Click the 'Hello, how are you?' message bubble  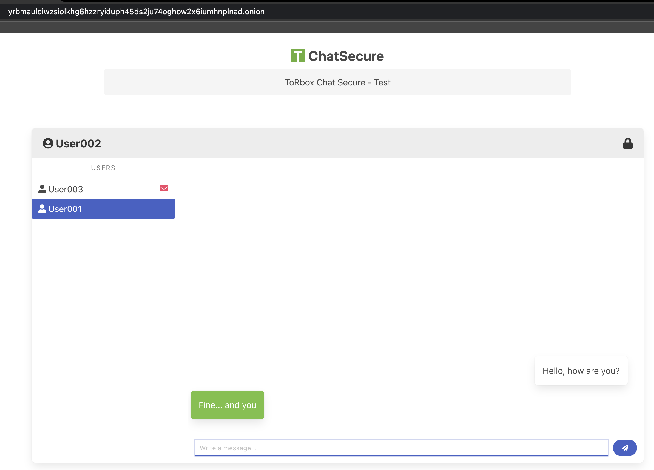581,371
